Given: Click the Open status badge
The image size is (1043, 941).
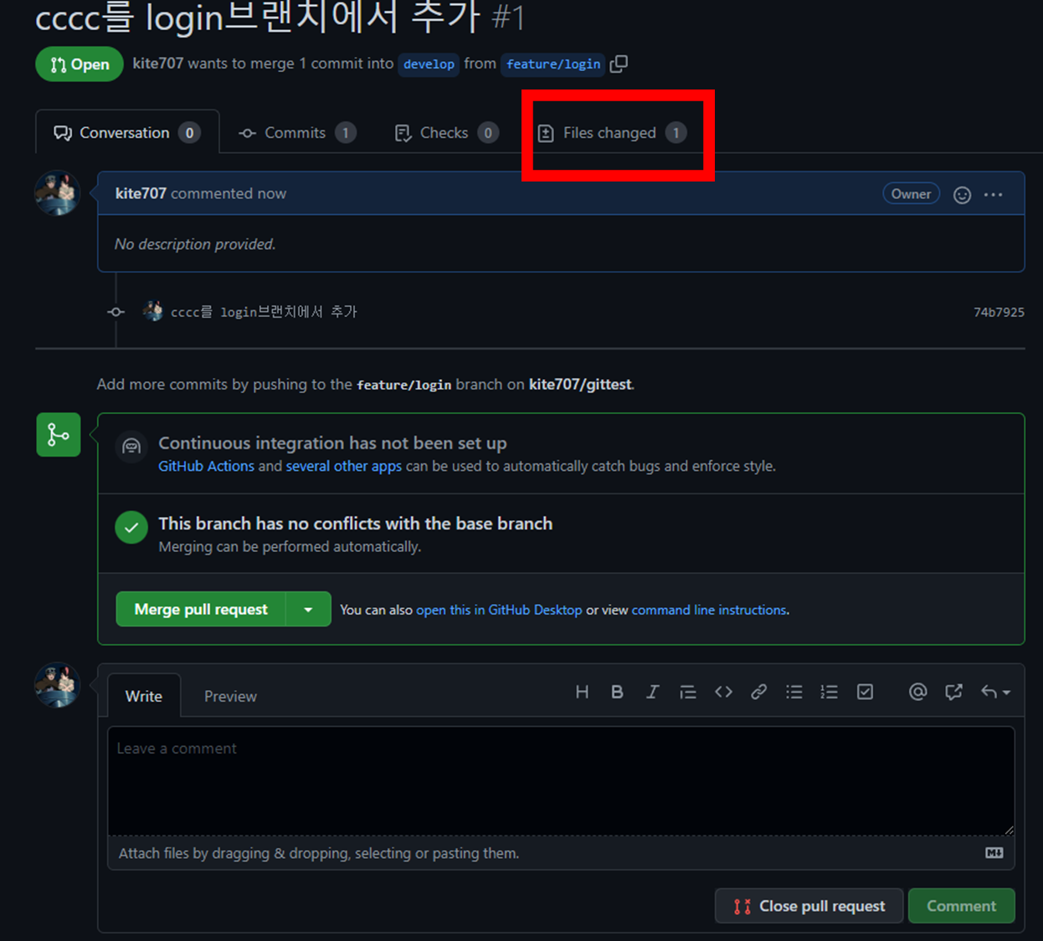Looking at the screenshot, I should [x=79, y=64].
